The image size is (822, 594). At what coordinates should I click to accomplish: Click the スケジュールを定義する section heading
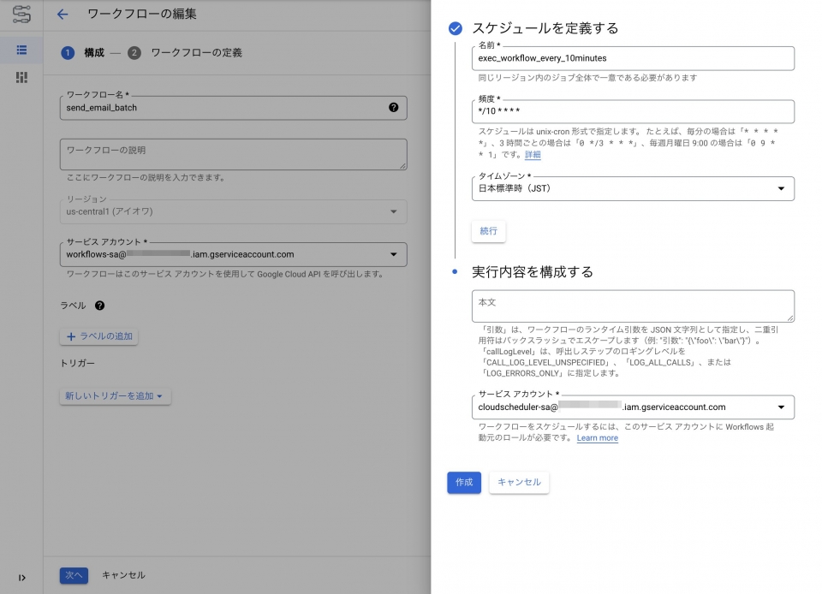point(545,28)
